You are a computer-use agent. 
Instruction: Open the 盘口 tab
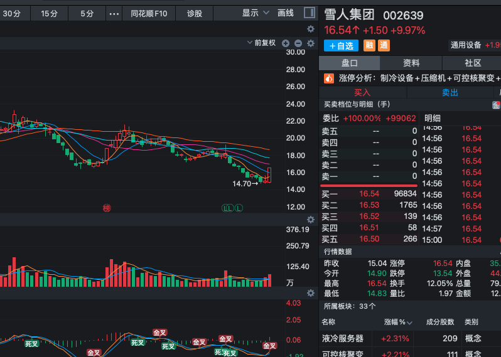(349, 63)
